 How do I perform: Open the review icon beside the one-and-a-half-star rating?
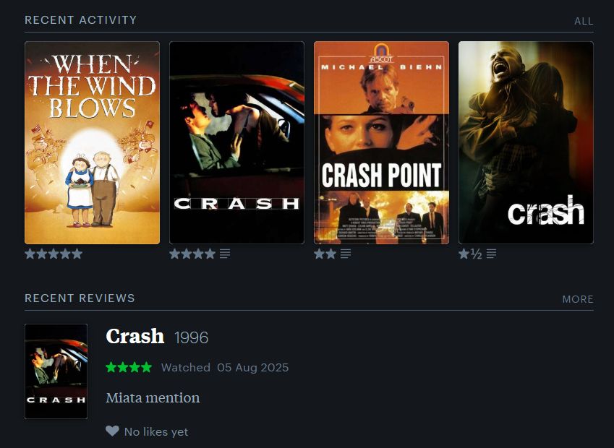coord(492,254)
